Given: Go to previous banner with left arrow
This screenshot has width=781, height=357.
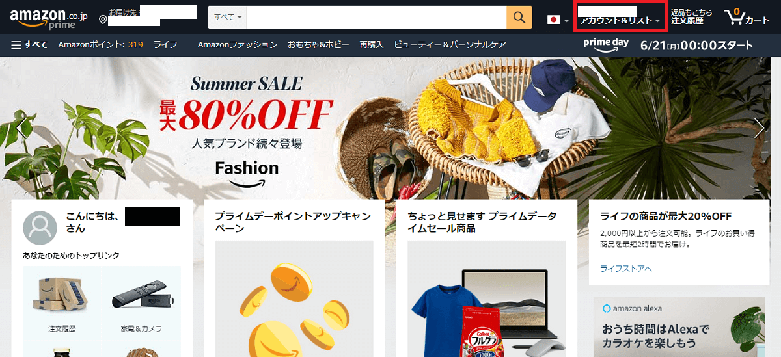Looking at the screenshot, I should click(x=23, y=127).
